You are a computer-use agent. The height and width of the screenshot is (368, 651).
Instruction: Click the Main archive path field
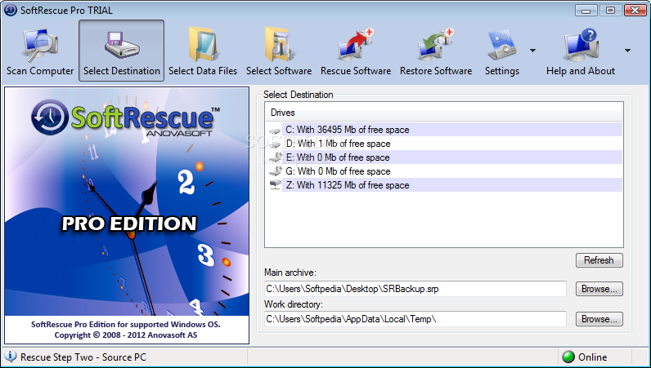pos(415,289)
